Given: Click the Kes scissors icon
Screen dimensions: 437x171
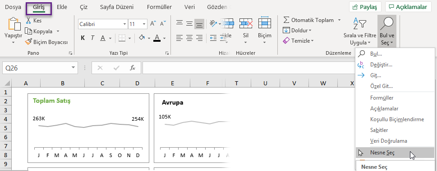Looking at the screenshot, I should 29,21.
